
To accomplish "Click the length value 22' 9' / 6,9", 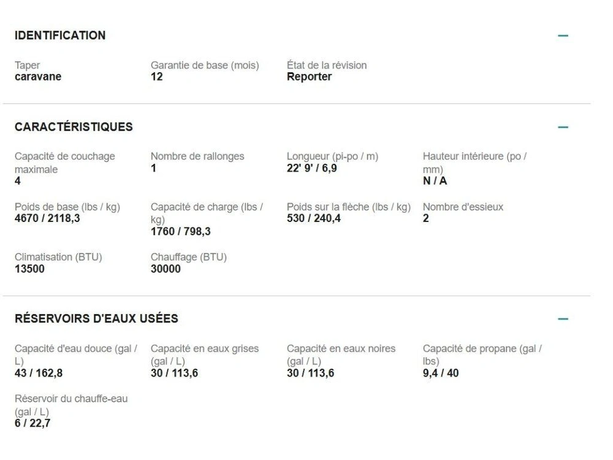I will point(311,168).
